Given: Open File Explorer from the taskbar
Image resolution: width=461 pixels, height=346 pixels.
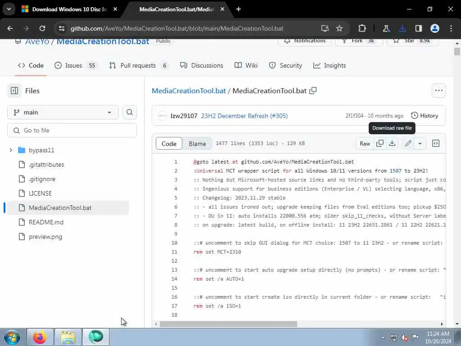Looking at the screenshot, I should pyautogui.click(x=68, y=337).
